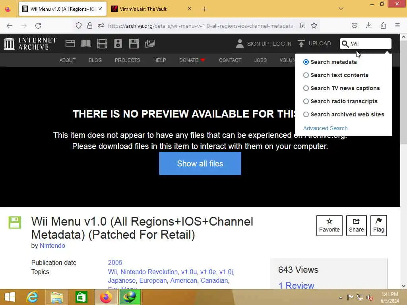407x305 pixels.
Task: Open site permissions icon in address bar
Action: click(101, 25)
